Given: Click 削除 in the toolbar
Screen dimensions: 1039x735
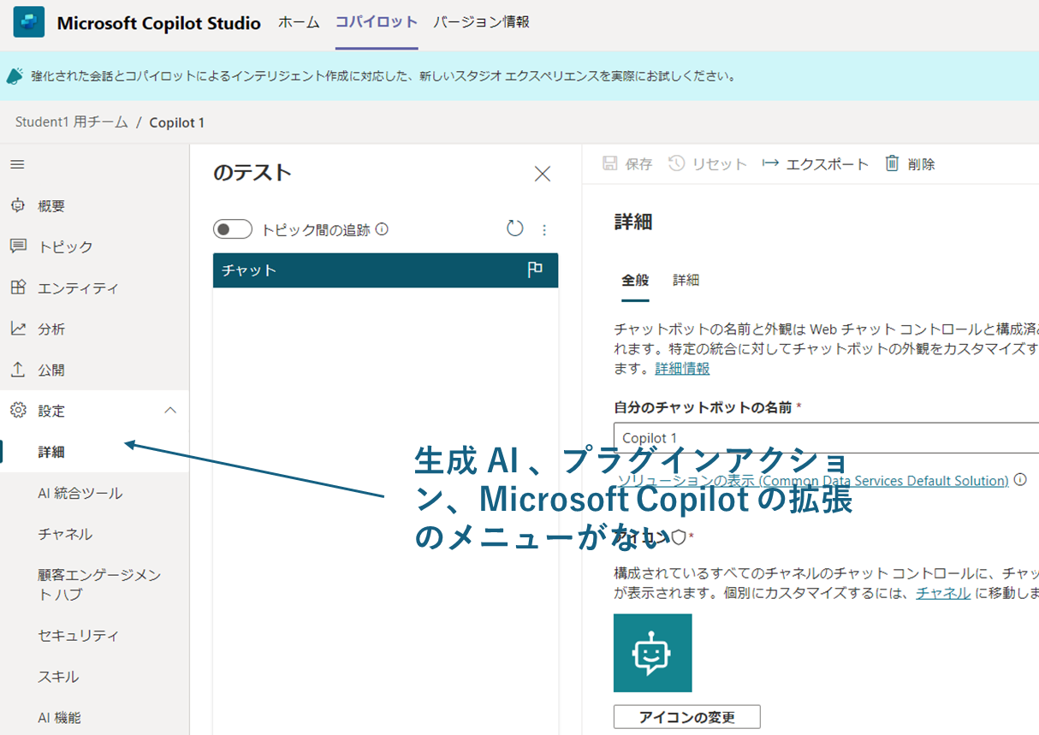Looking at the screenshot, I should tap(910, 163).
